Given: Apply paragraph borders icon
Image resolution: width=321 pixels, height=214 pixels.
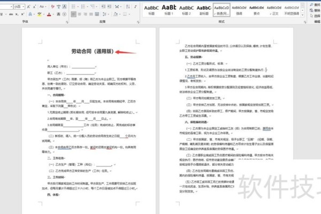Looking at the screenshot, I should 125,14.
